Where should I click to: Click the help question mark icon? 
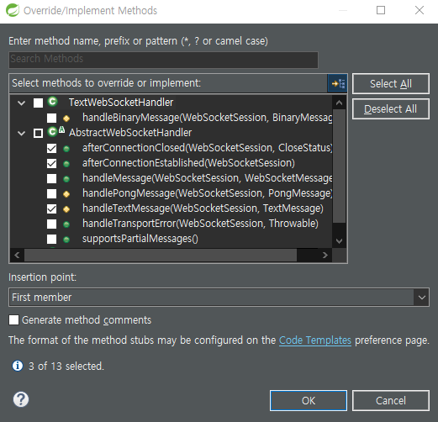pyautogui.click(x=21, y=399)
